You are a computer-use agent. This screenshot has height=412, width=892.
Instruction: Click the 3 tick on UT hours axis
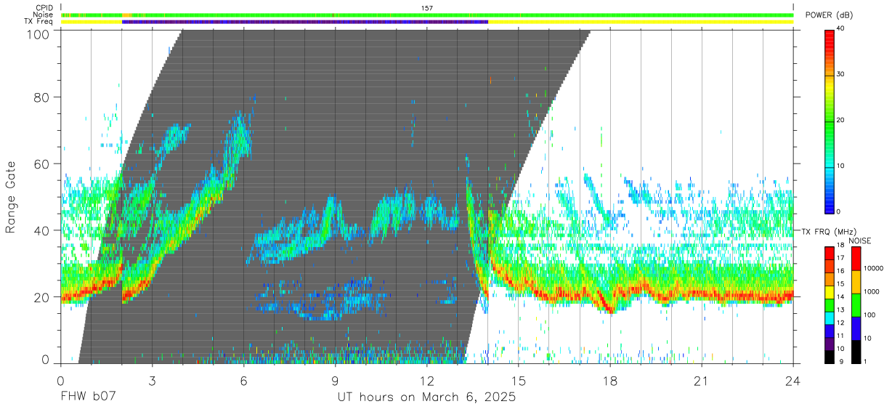(152, 380)
